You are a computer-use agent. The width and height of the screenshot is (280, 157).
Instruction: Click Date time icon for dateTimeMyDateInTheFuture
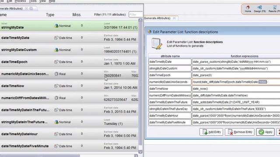click(56, 110)
